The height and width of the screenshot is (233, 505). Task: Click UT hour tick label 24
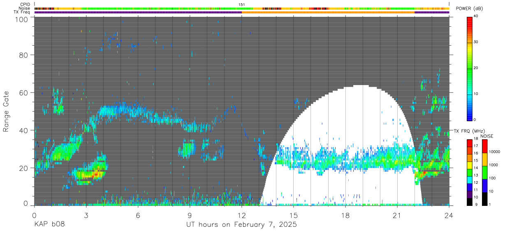pos(449,215)
